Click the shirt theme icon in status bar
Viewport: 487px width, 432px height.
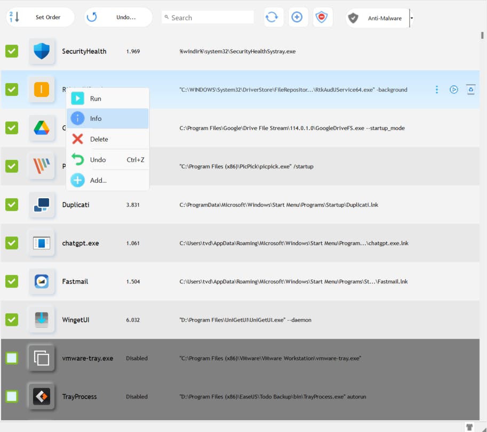tap(469, 427)
